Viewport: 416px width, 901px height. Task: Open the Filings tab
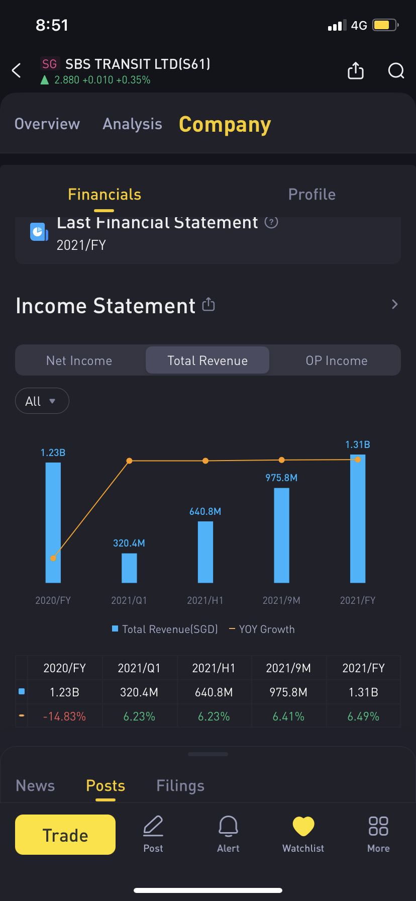[x=180, y=785]
